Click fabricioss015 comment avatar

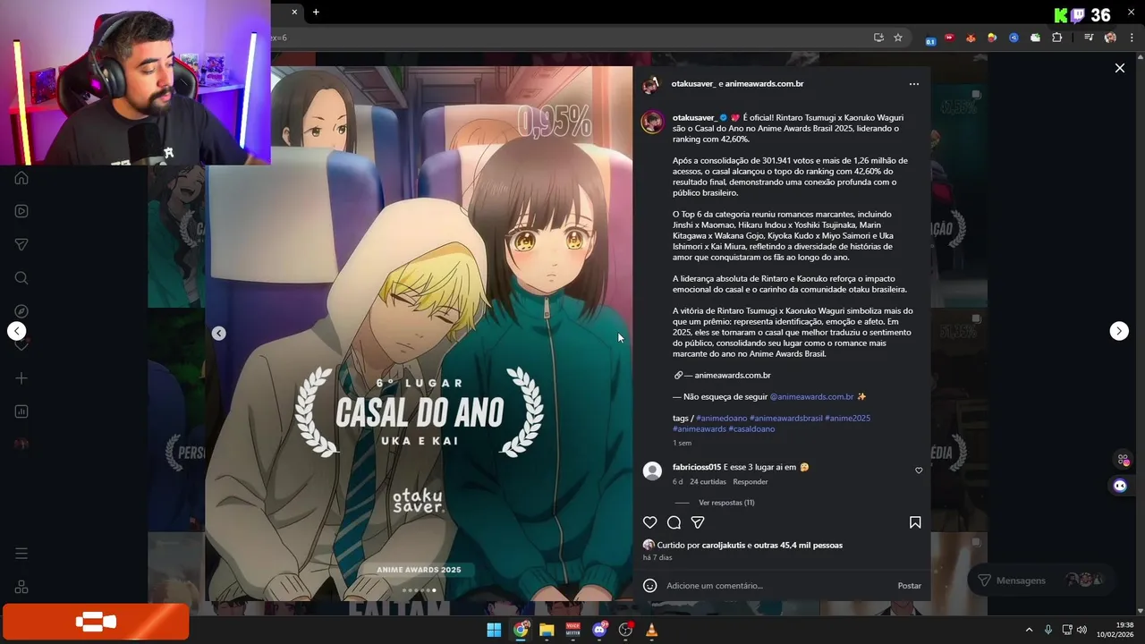tap(652, 470)
